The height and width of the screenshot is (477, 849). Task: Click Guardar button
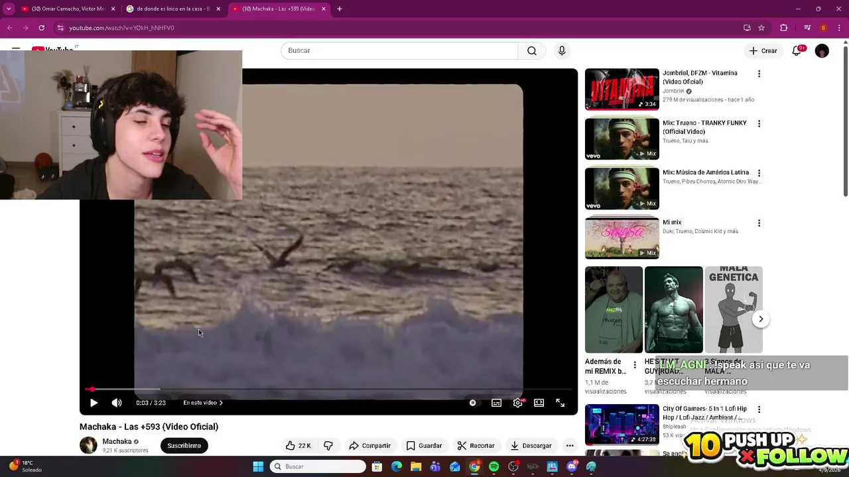click(424, 445)
